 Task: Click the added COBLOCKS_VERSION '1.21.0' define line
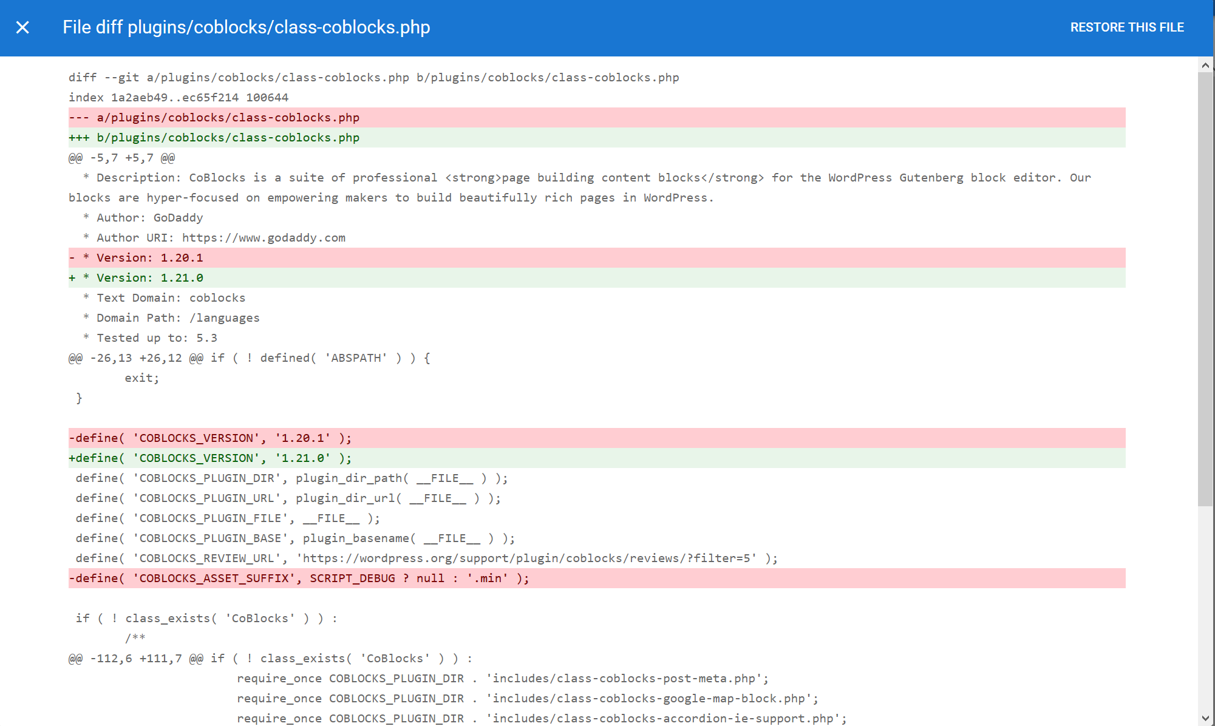(597, 458)
